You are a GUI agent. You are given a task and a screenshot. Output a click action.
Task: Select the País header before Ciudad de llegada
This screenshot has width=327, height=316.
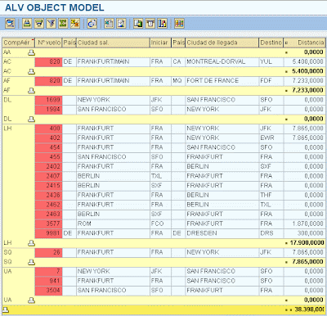[x=178, y=43]
